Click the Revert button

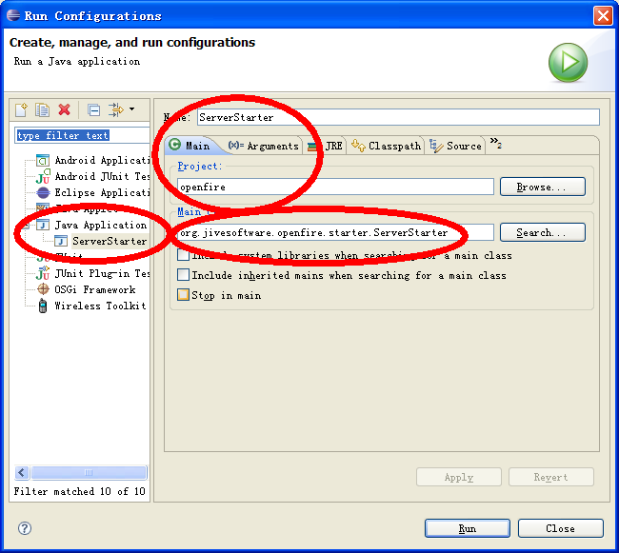point(551,477)
